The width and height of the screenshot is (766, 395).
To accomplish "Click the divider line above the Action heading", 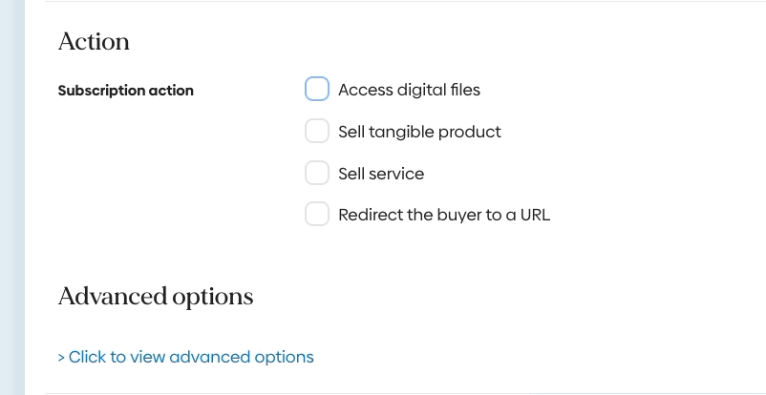I will tap(382, 2).
